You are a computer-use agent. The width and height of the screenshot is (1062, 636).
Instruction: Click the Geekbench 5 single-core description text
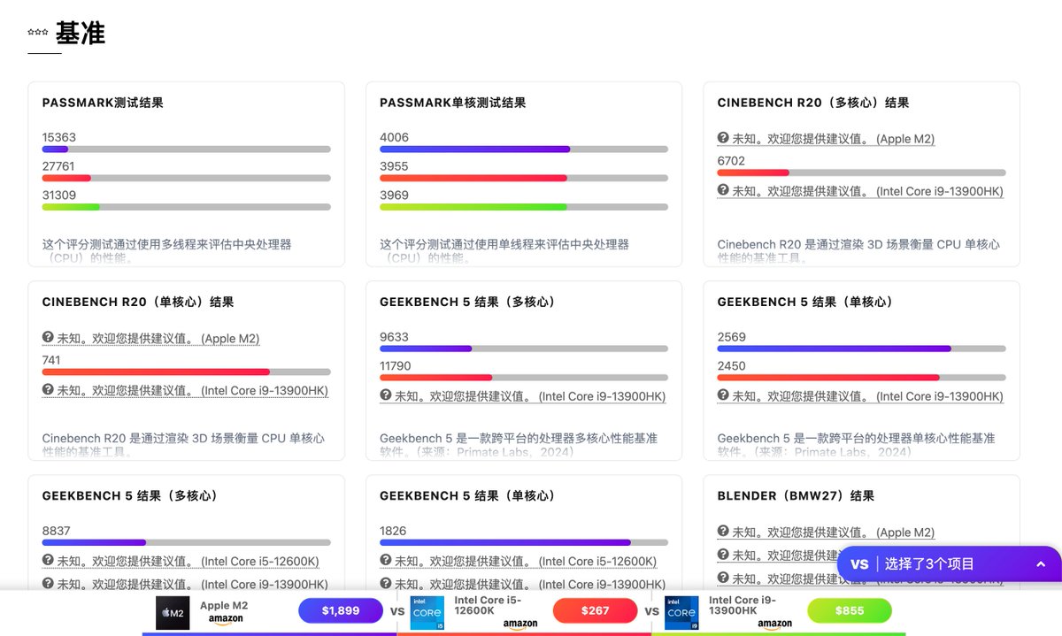(857, 445)
